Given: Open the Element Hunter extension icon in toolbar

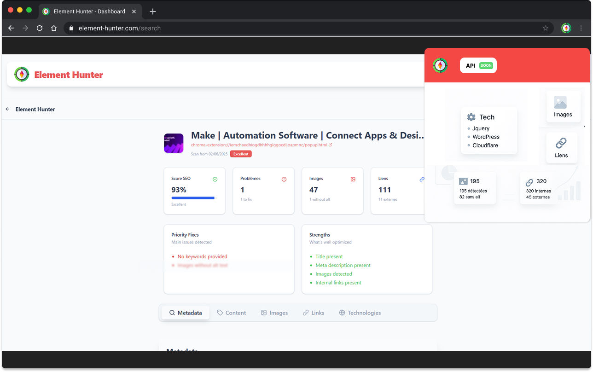Looking at the screenshot, I should tap(566, 28).
